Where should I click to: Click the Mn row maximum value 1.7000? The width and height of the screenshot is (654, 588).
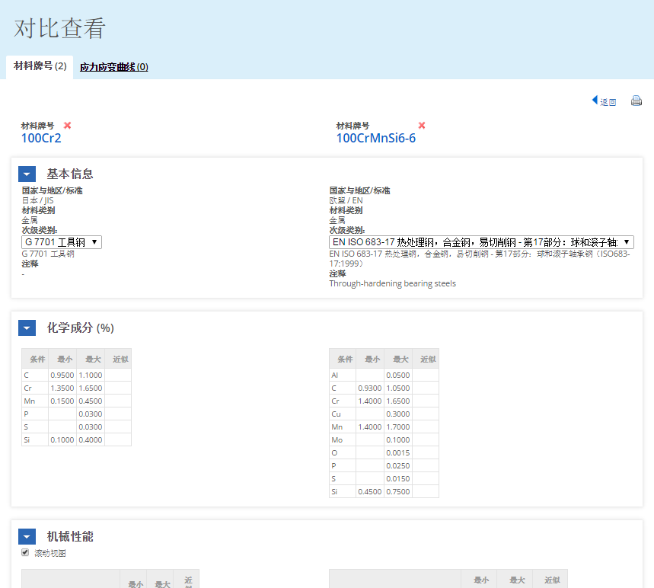[397, 427]
